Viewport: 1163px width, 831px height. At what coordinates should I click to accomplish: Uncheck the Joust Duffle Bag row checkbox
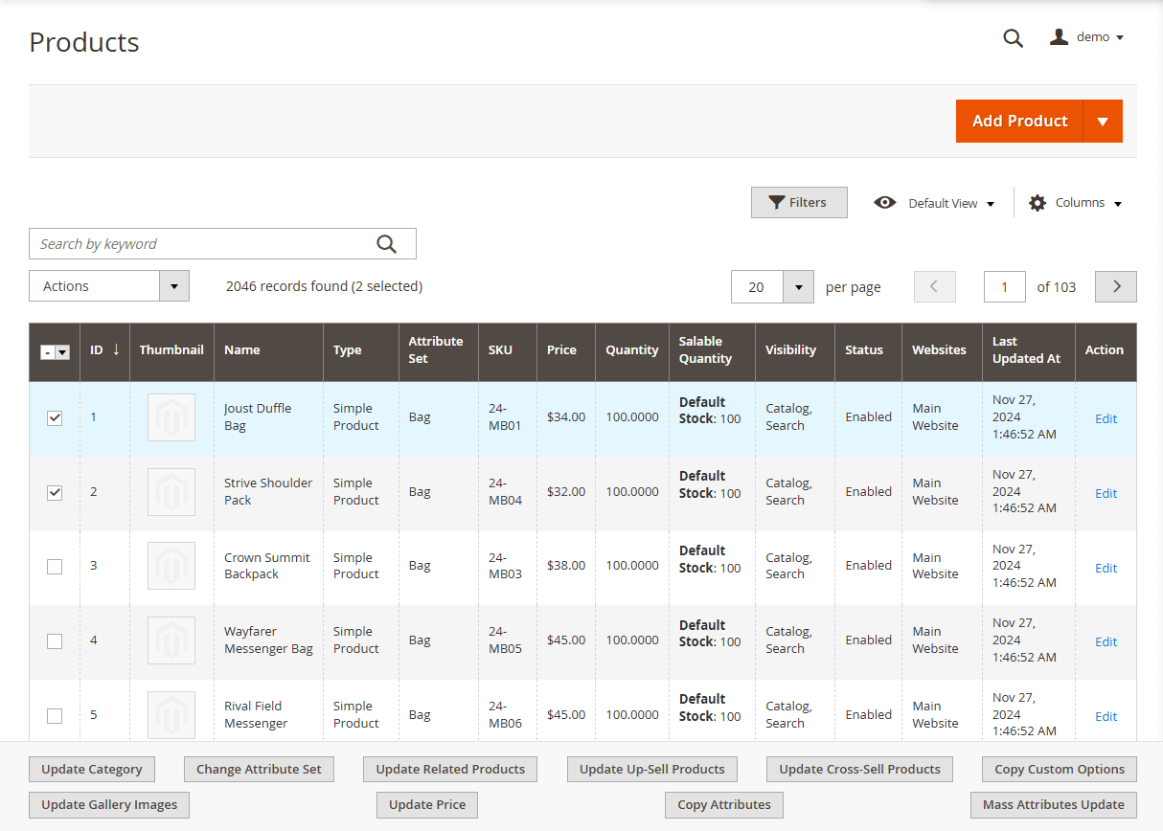click(x=55, y=417)
